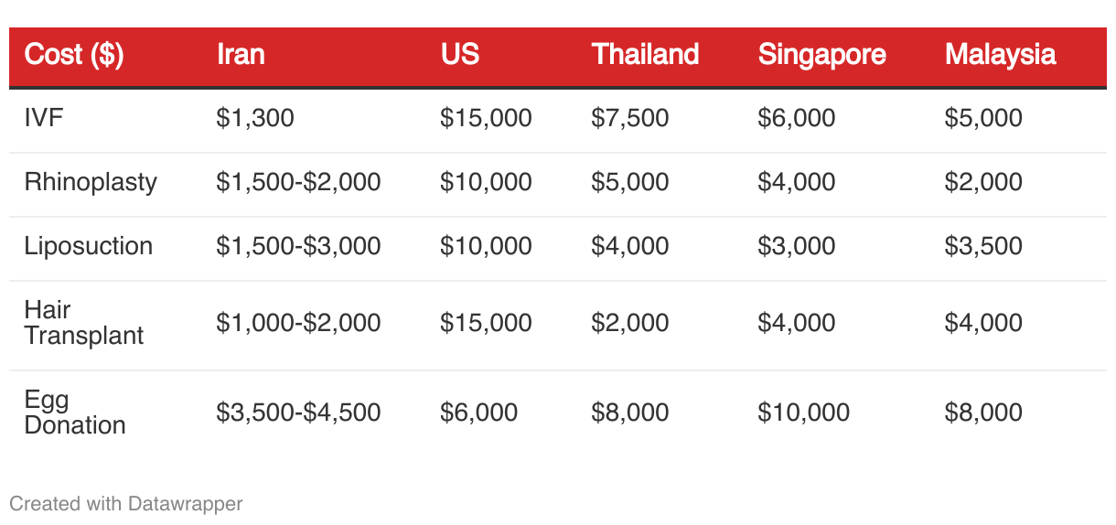
Task: Click the US column header
Action: click(459, 55)
